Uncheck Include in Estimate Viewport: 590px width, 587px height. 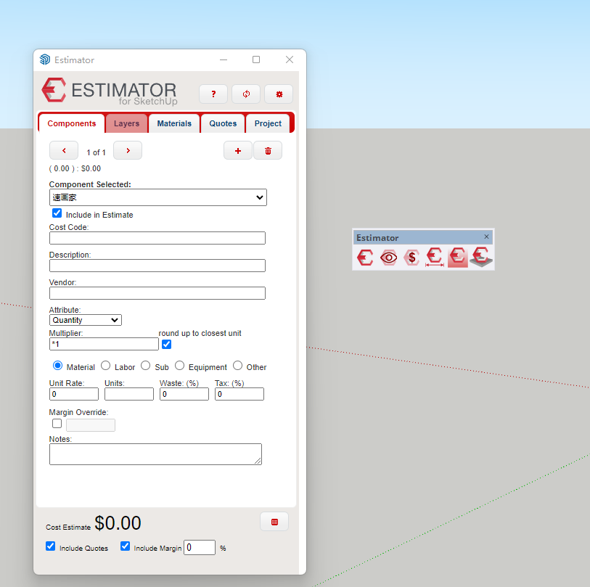pos(57,213)
